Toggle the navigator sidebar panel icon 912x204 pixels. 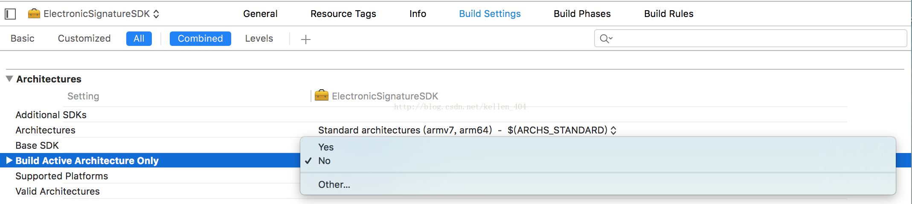(x=10, y=14)
